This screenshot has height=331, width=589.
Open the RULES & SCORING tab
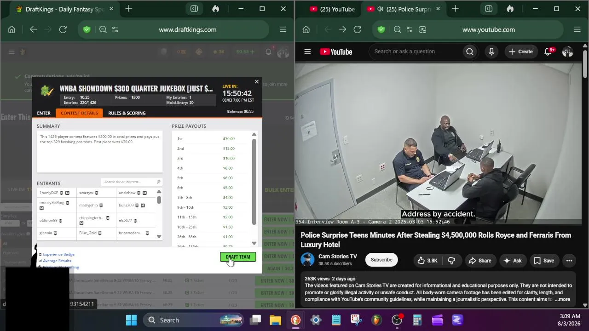[127, 113]
